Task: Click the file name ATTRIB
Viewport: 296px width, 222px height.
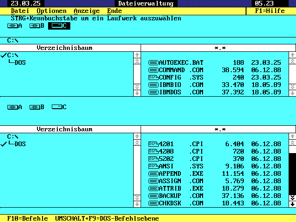Action: click(170, 188)
